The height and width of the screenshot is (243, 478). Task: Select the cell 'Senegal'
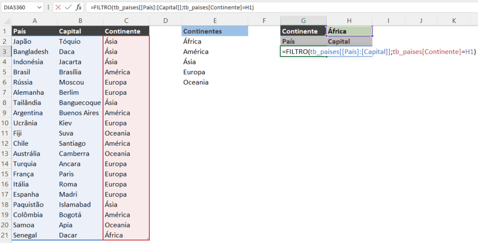point(35,235)
